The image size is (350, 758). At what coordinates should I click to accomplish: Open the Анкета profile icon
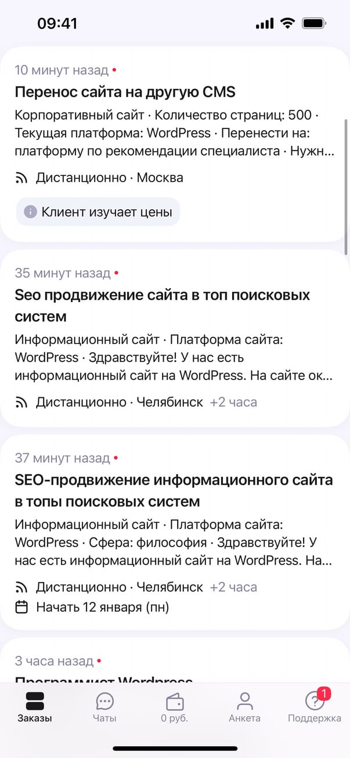click(245, 701)
